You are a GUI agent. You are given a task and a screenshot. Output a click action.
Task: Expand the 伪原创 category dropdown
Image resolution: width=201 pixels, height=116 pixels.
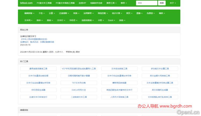pos(151,13)
